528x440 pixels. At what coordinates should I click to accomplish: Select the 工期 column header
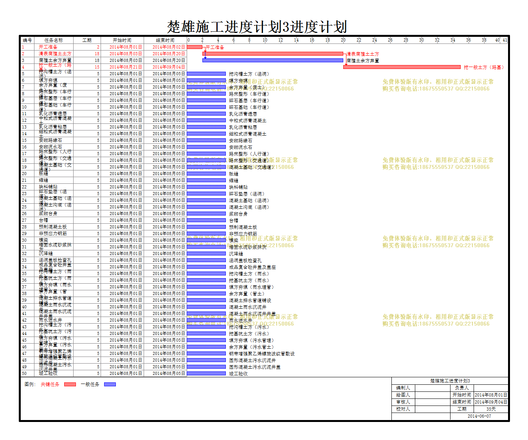(x=87, y=40)
